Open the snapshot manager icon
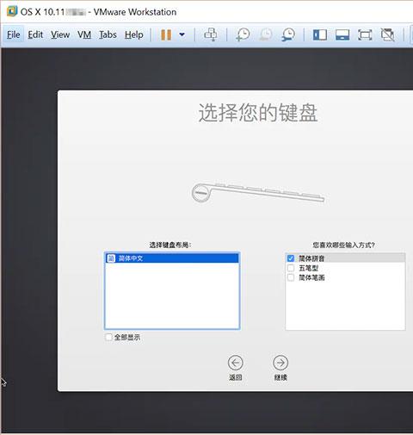 287,34
